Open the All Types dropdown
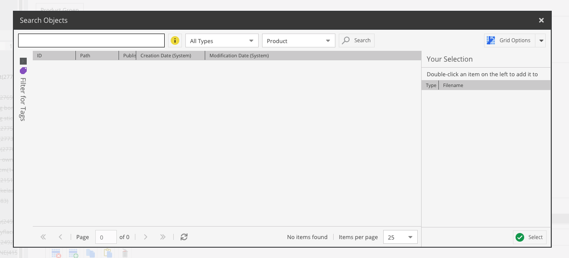 (x=222, y=41)
